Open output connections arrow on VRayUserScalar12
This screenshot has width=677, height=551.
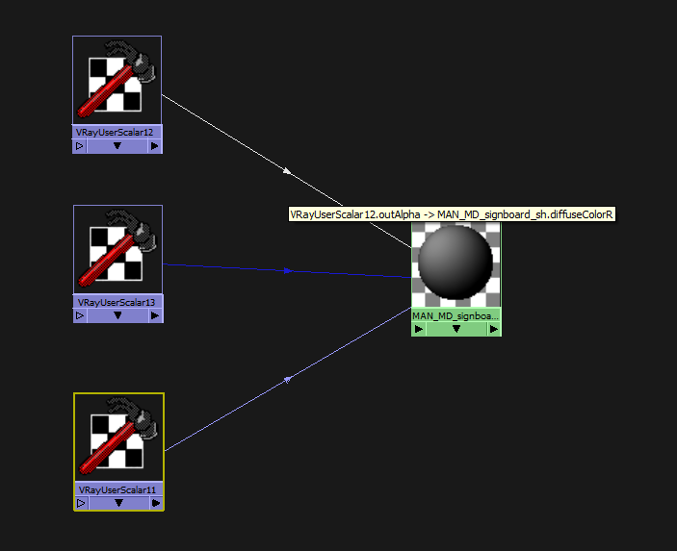click(155, 146)
